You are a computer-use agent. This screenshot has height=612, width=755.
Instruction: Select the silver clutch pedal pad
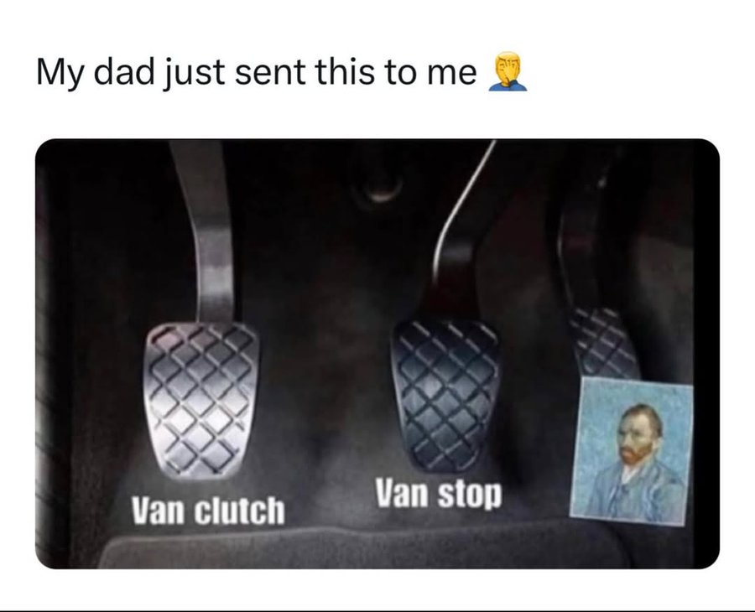click(199, 401)
